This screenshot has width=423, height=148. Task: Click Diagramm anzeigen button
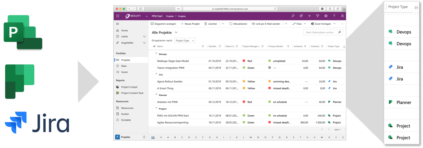coord(163,24)
